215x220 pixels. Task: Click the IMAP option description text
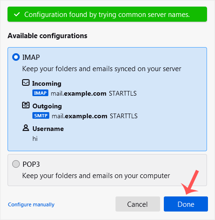click(102, 69)
